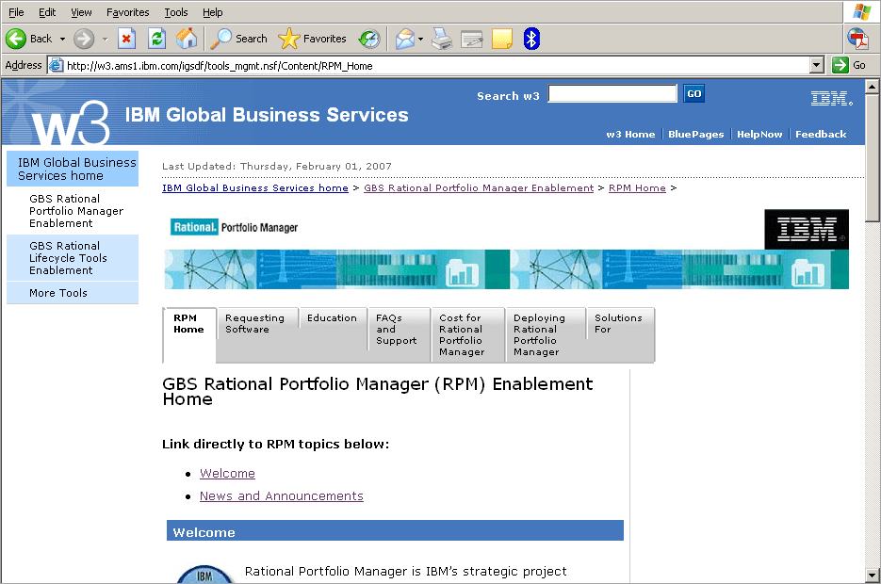The image size is (881, 584).
Task: Open the More Tools sidebar item
Action: (x=73, y=293)
